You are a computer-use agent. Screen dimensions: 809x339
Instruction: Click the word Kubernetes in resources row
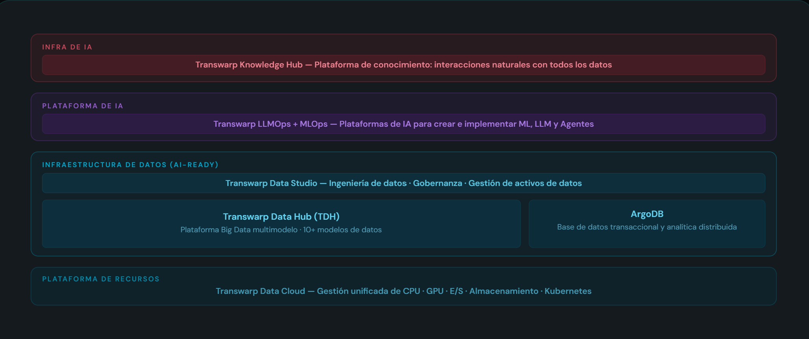568,291
